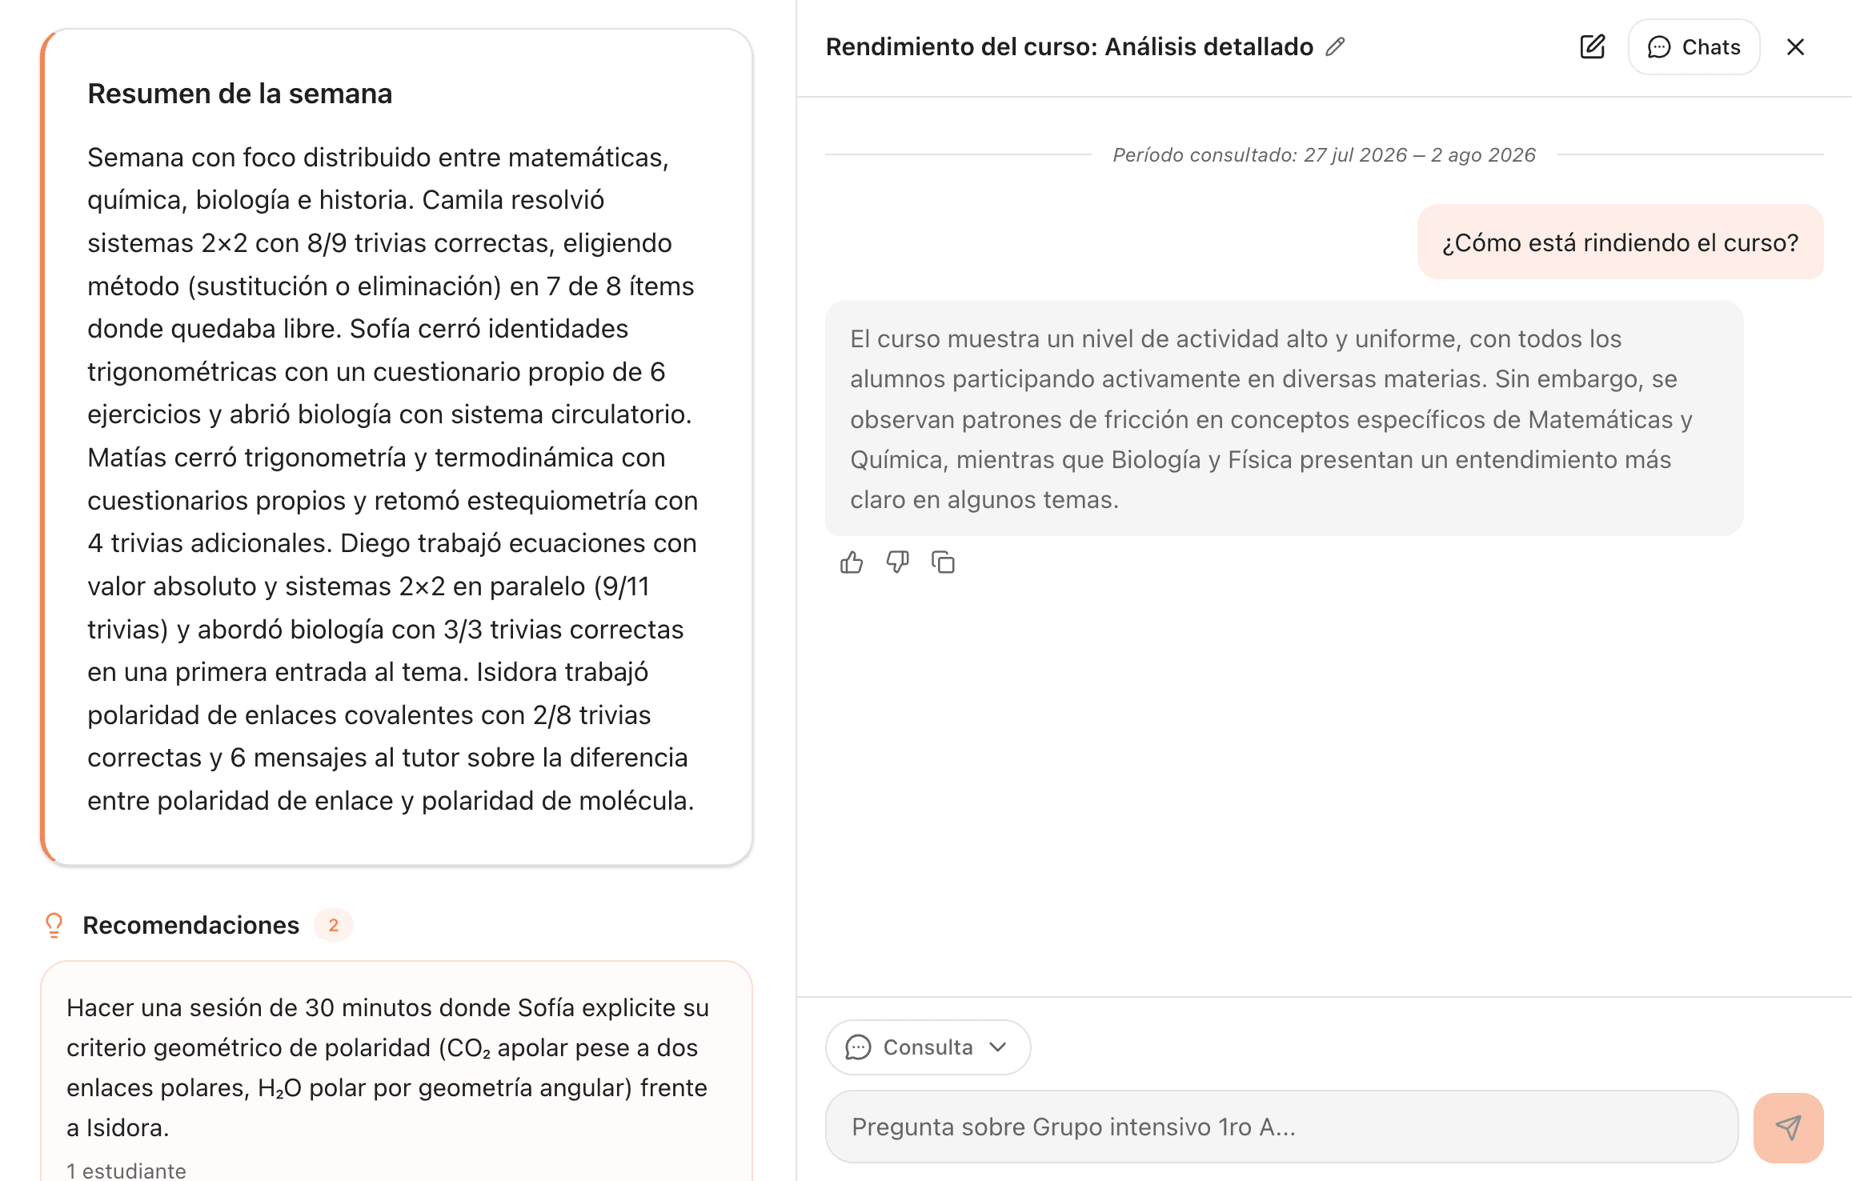This screenshot has width=1852, height=1181.
Task: Click the pencil icon to rename chat title
Action: 1335,47
